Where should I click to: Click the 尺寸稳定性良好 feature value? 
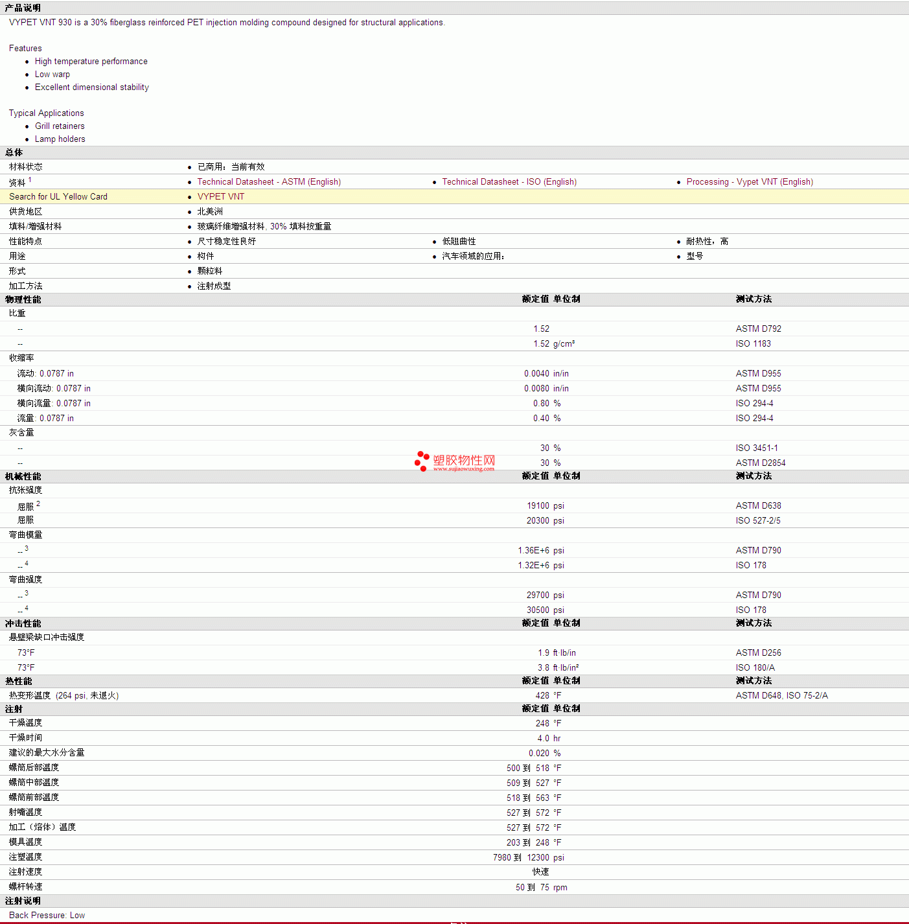click(227, 242)
